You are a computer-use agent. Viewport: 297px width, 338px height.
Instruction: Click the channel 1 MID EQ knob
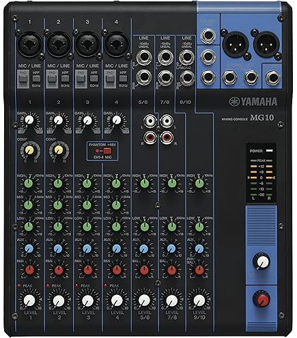(x=29, y=205)
